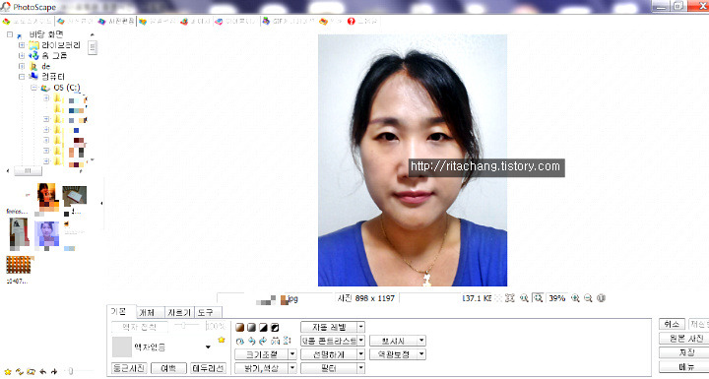Image resolution: width=709 pixels, height=379 pixels.
Task: Collapse the OS (C:) drive node
Action: tap(33, 88)
